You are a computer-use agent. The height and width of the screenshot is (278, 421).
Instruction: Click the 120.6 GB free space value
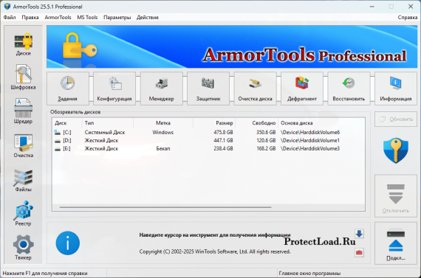click(x=266, y=140)
